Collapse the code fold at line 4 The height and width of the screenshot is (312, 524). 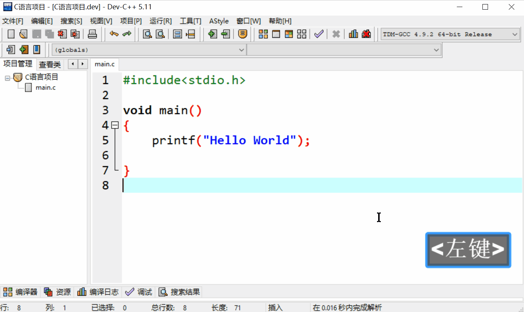tap(115, 126)
